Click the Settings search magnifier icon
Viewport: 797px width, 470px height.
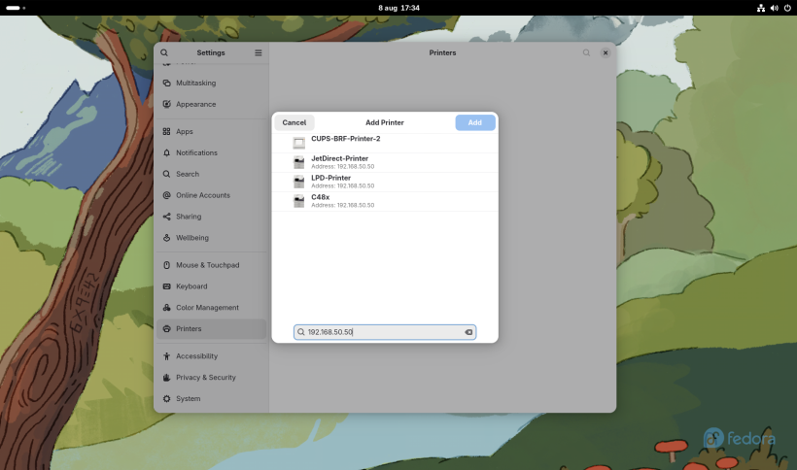click(164, 52)
